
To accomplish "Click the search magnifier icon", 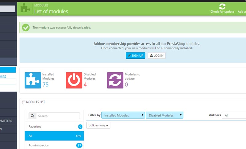I will tap(33, 116).
